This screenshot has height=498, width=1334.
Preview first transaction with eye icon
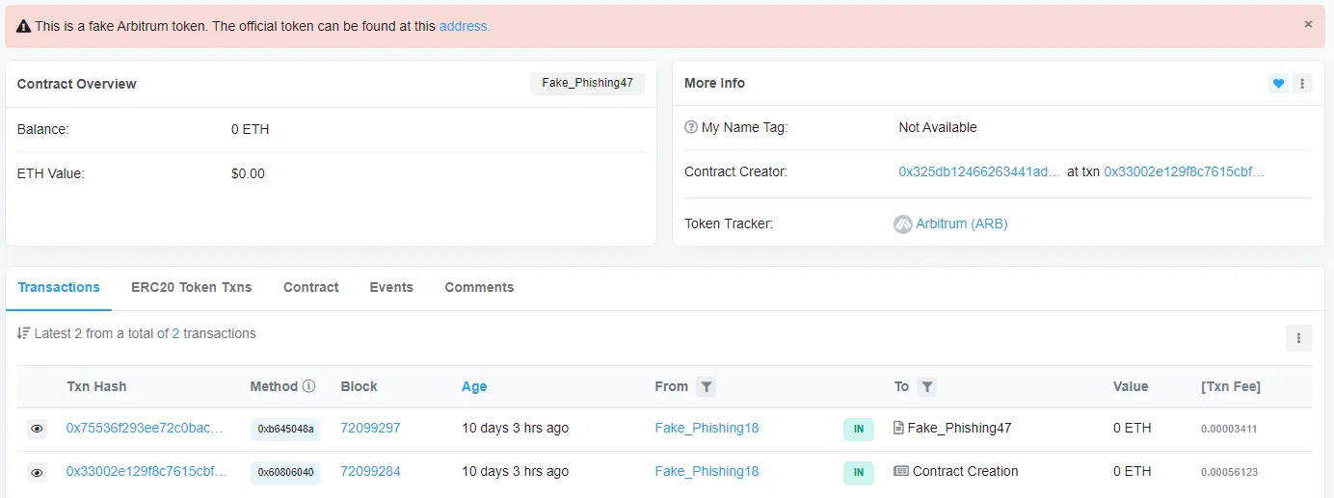37,429
